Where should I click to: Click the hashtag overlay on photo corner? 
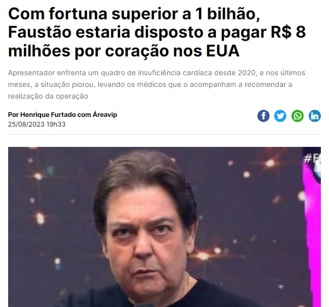click(x=312, y=159)
